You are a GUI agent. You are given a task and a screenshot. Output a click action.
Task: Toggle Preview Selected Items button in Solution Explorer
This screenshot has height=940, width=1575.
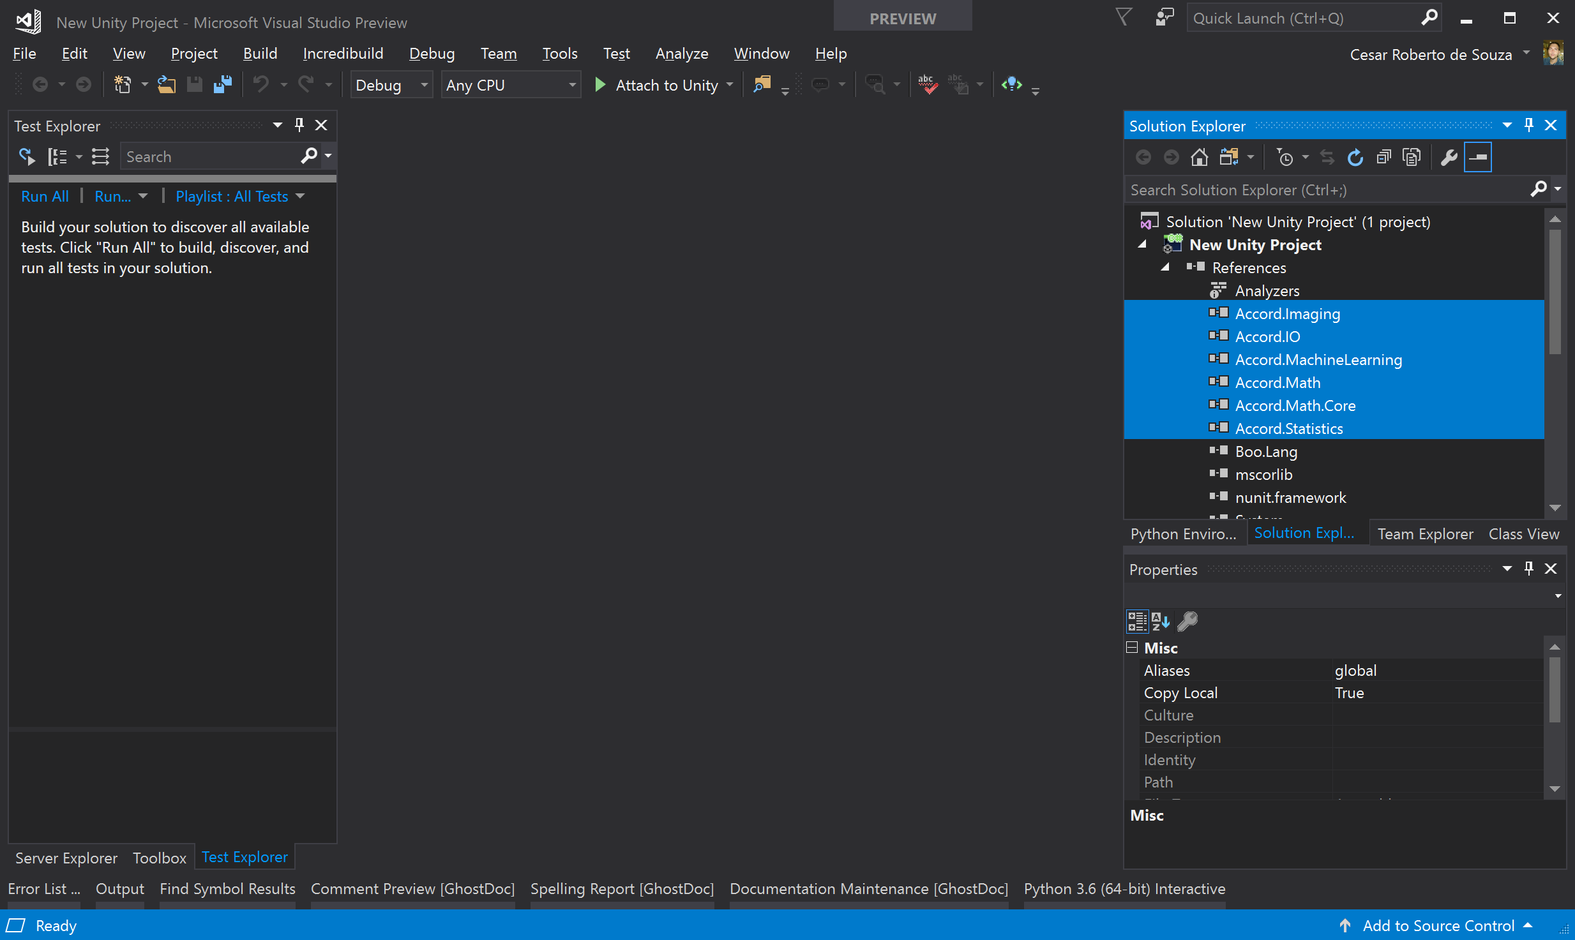[1477, 157]
